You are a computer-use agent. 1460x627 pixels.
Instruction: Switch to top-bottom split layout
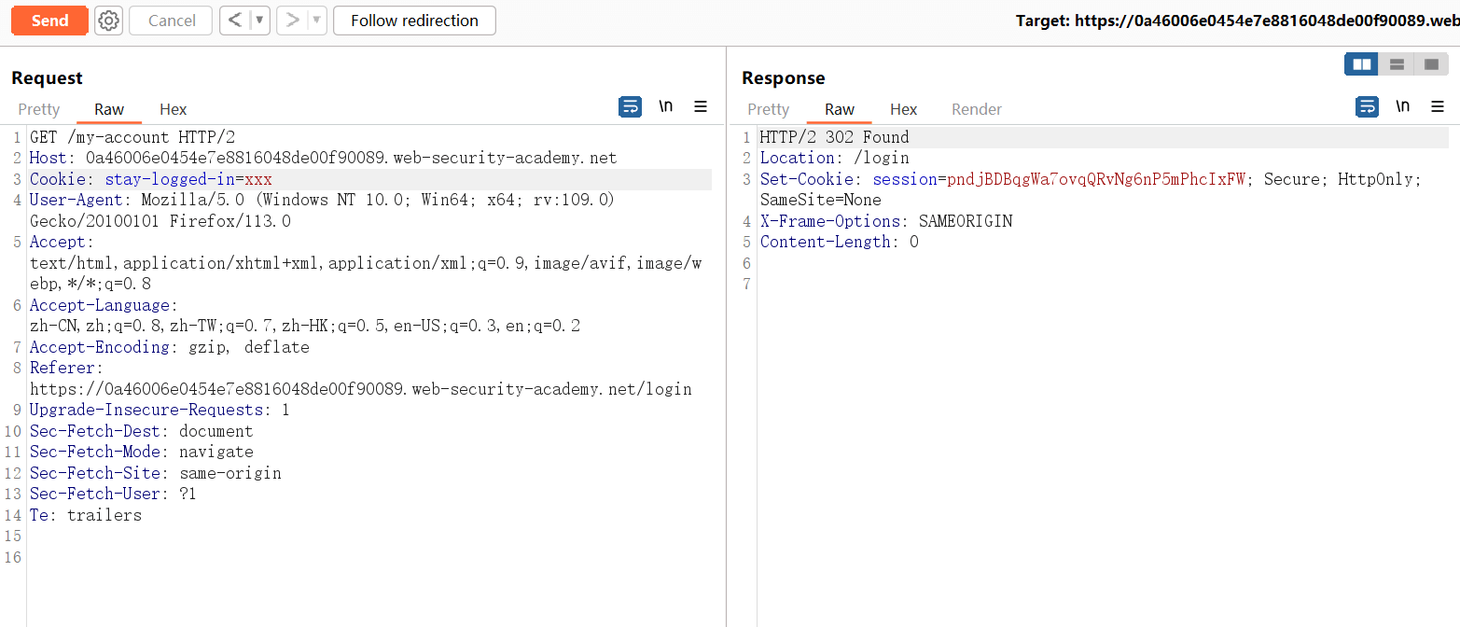click(x=1397, y=64)
